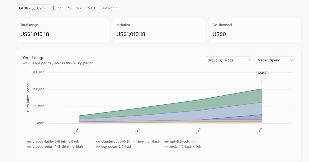
Task: Click the 'Your usage per day' subtitle
Action: [x=58, y=63]
